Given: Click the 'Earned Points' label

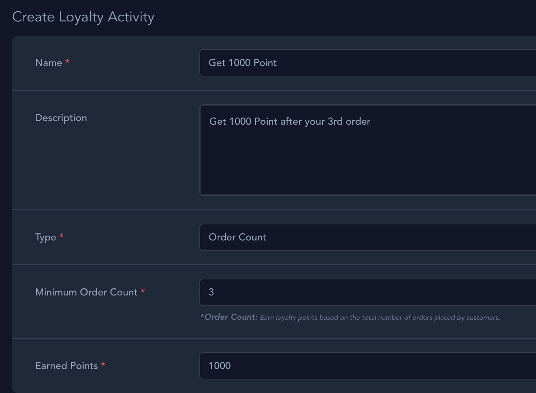Looking at the screenshot, I should [x=66, y=366].
